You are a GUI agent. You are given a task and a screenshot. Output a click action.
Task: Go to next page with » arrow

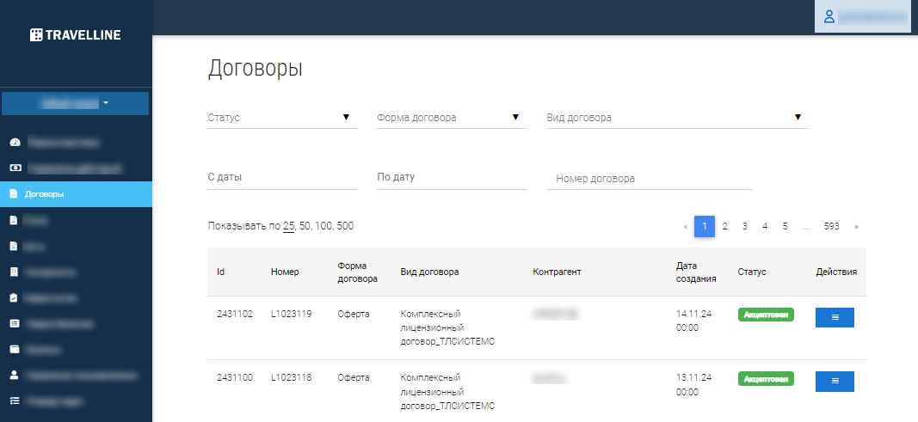[x=857, y=226]
